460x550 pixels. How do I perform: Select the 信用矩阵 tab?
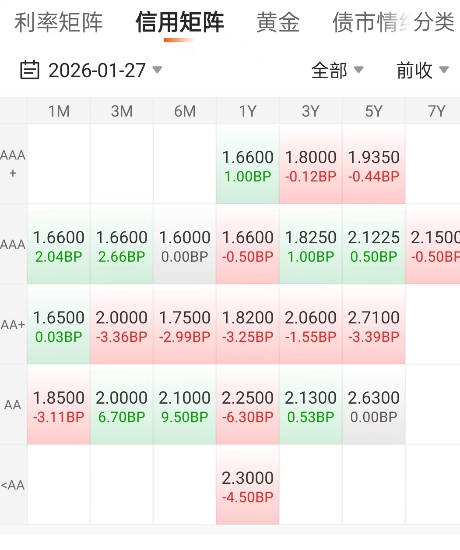tap(179, 22)
